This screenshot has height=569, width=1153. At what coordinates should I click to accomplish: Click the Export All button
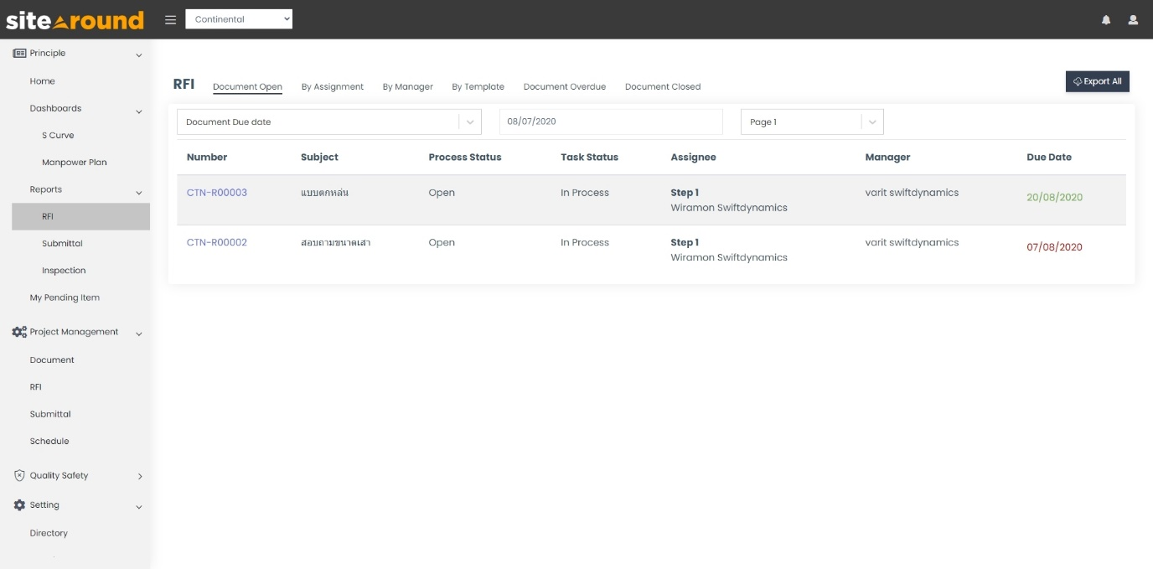(1097, 81)
